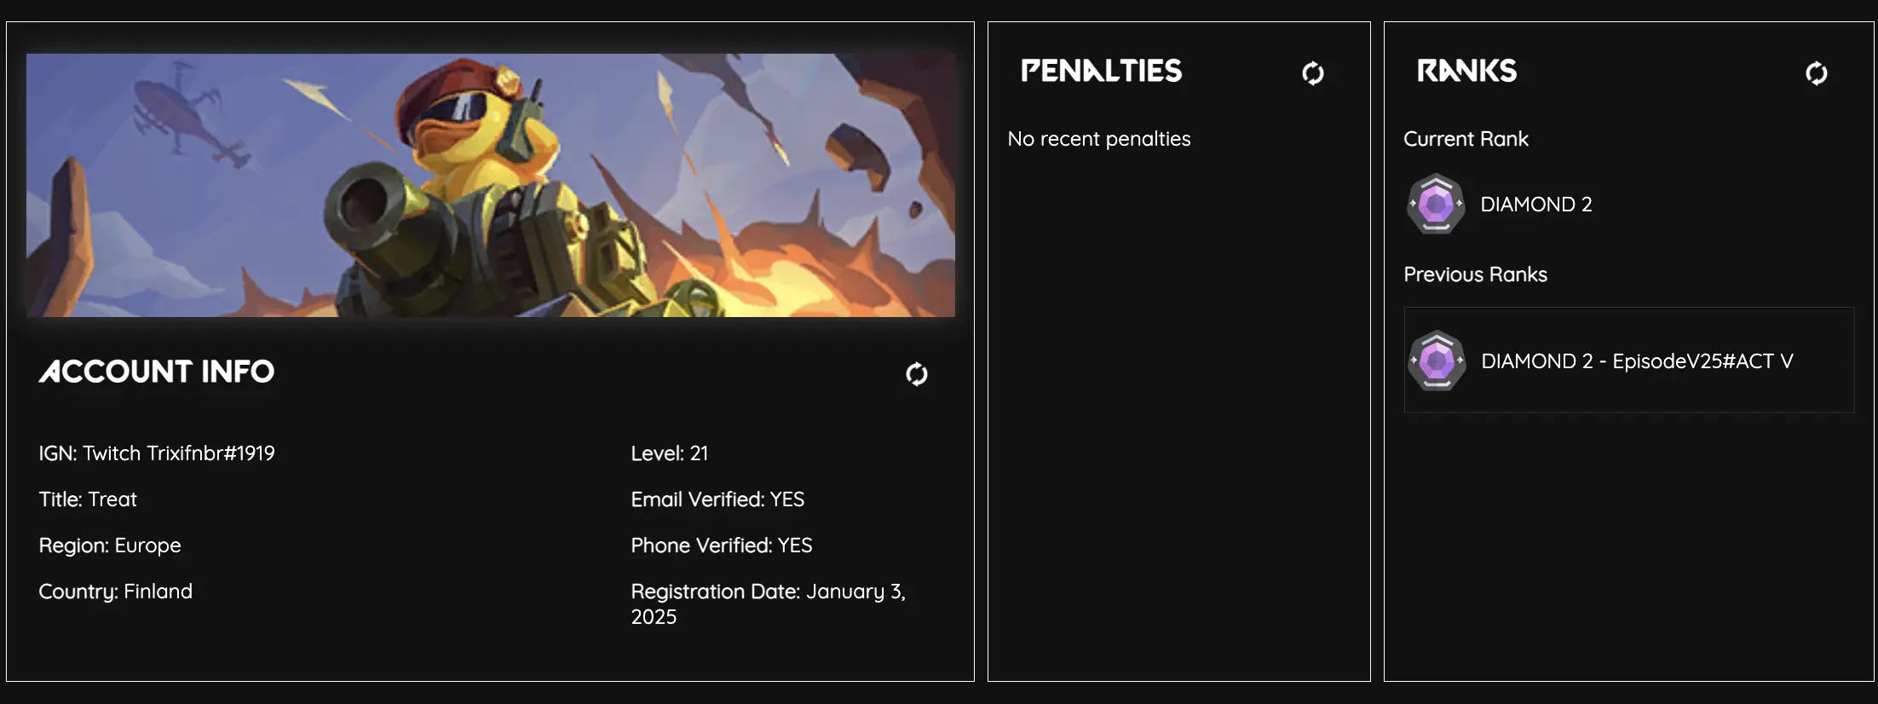
Task: Click the Previous Ranks label
Action: tap(1475, 274)
